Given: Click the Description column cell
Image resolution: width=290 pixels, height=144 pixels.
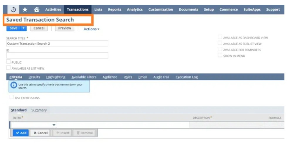Looking at the screenshot, I should [x=227, y=125].
